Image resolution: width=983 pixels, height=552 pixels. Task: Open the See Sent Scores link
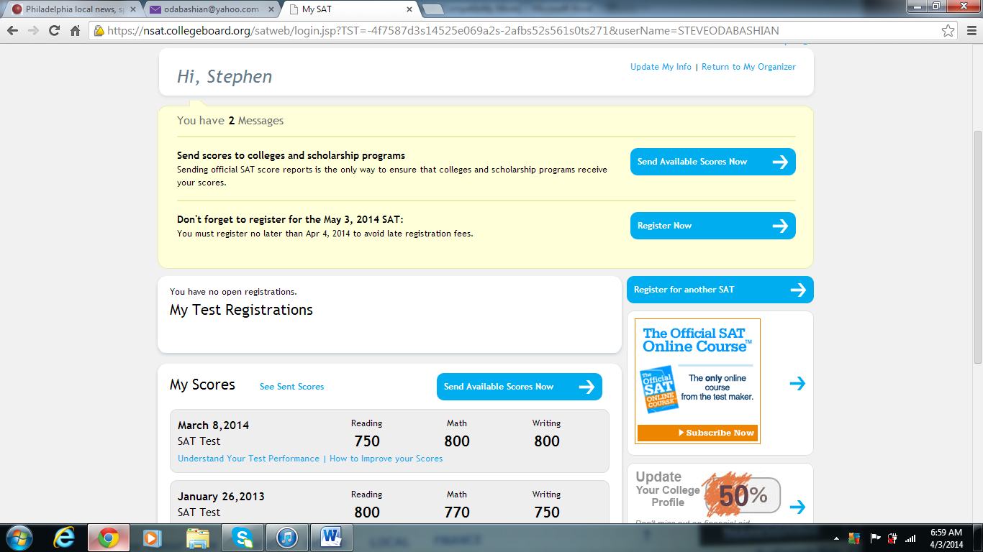pos(291,387)
